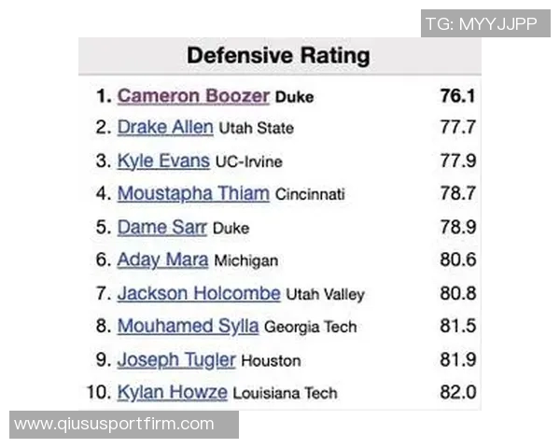Open the Kylan Howze link

[172, 392]
